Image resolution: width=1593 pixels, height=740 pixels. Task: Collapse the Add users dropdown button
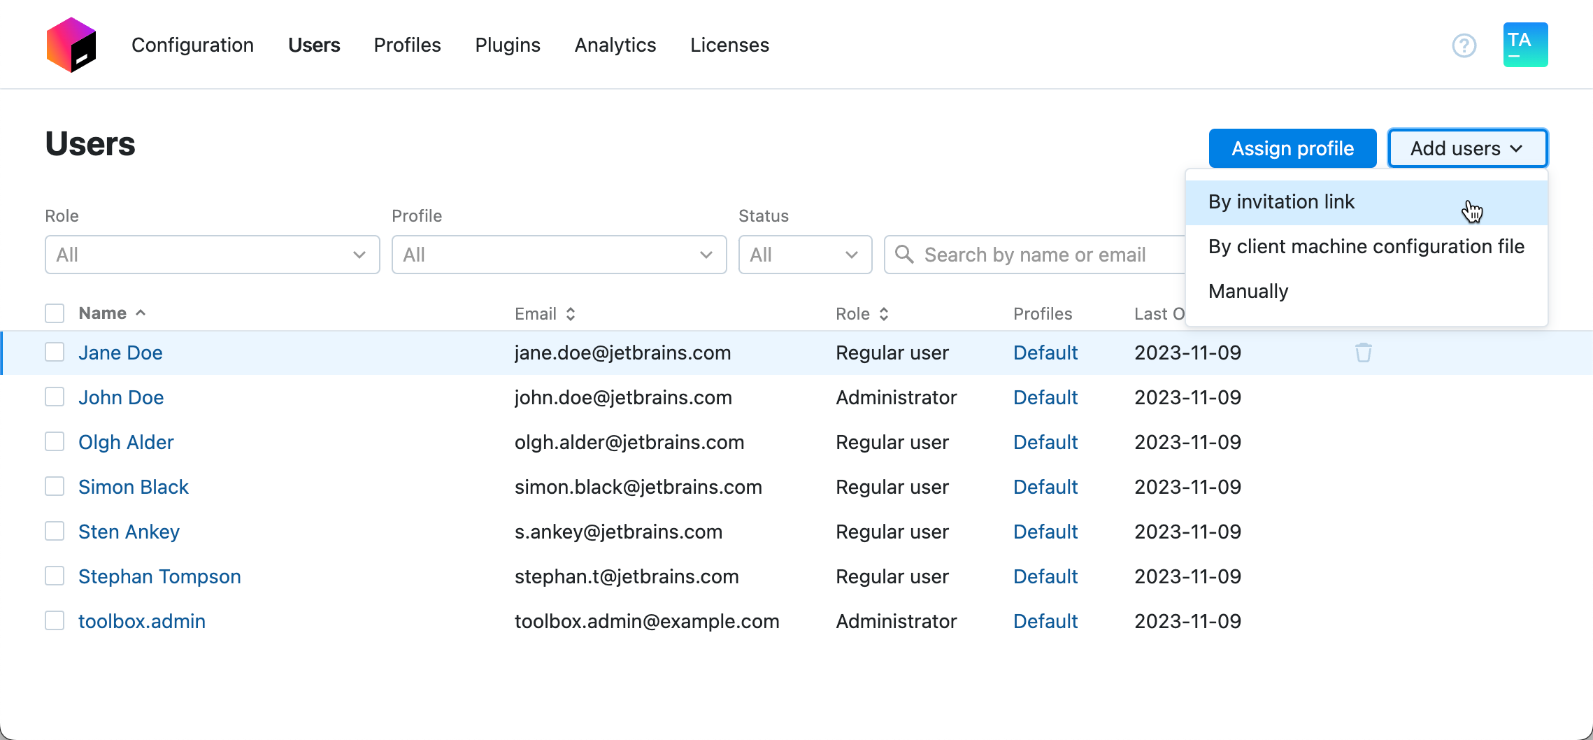pos(1467,148)
